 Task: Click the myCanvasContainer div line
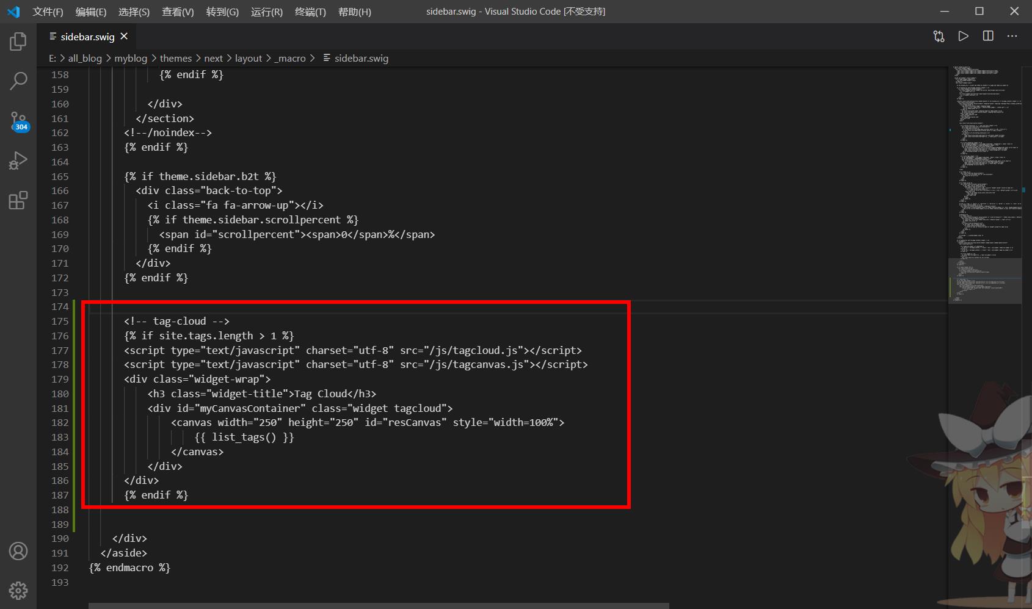tap(300, 408)
